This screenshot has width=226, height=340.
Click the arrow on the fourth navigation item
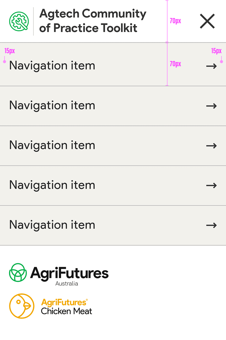211,186
